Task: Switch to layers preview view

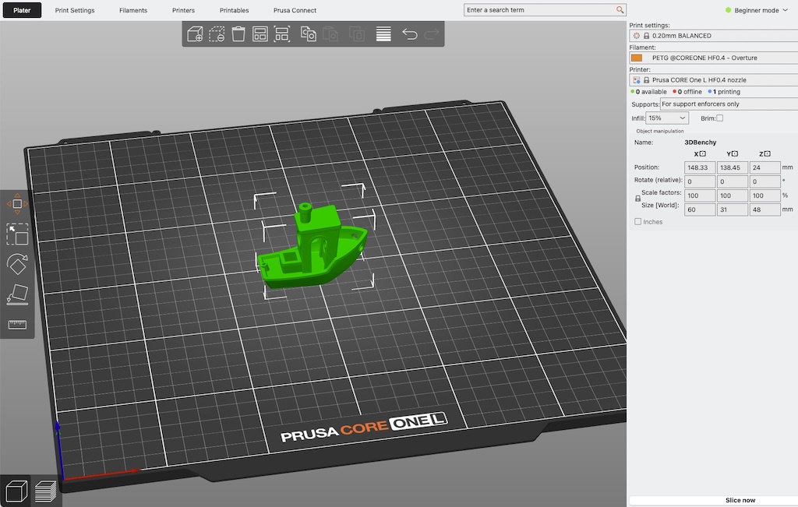Action: point(44,491)
